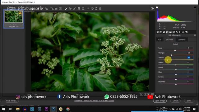Click the trash mark-for-delete icon
This screenshot has width=199, height=112.
(x=100, y=9)
